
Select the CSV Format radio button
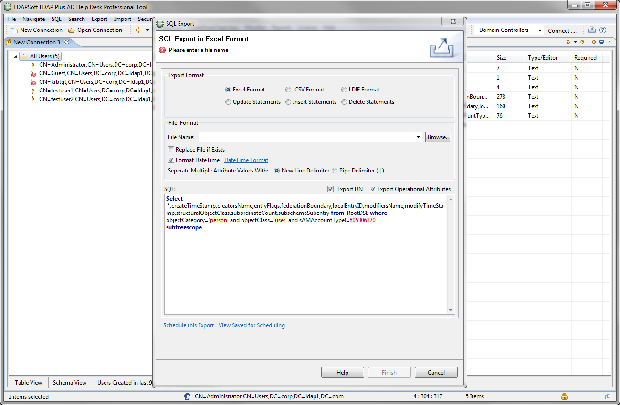point(288,90)
